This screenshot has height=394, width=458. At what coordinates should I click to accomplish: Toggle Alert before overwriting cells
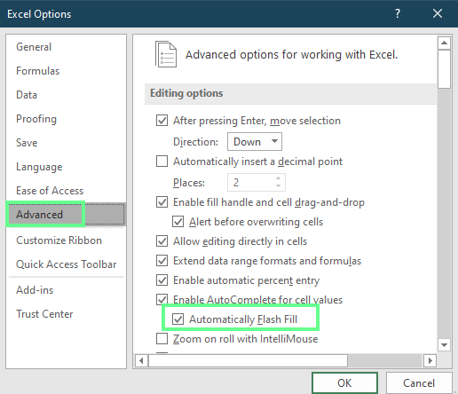(178, 222)
